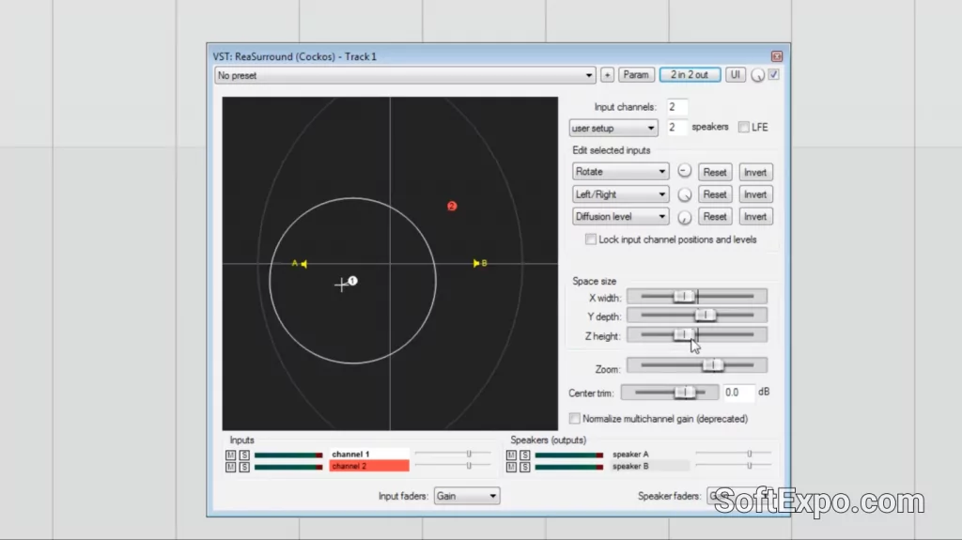Click the Param button
Image resolution: width=962 pixels, height=540 pixels.
pyautogui.click(x=636, y=75)
